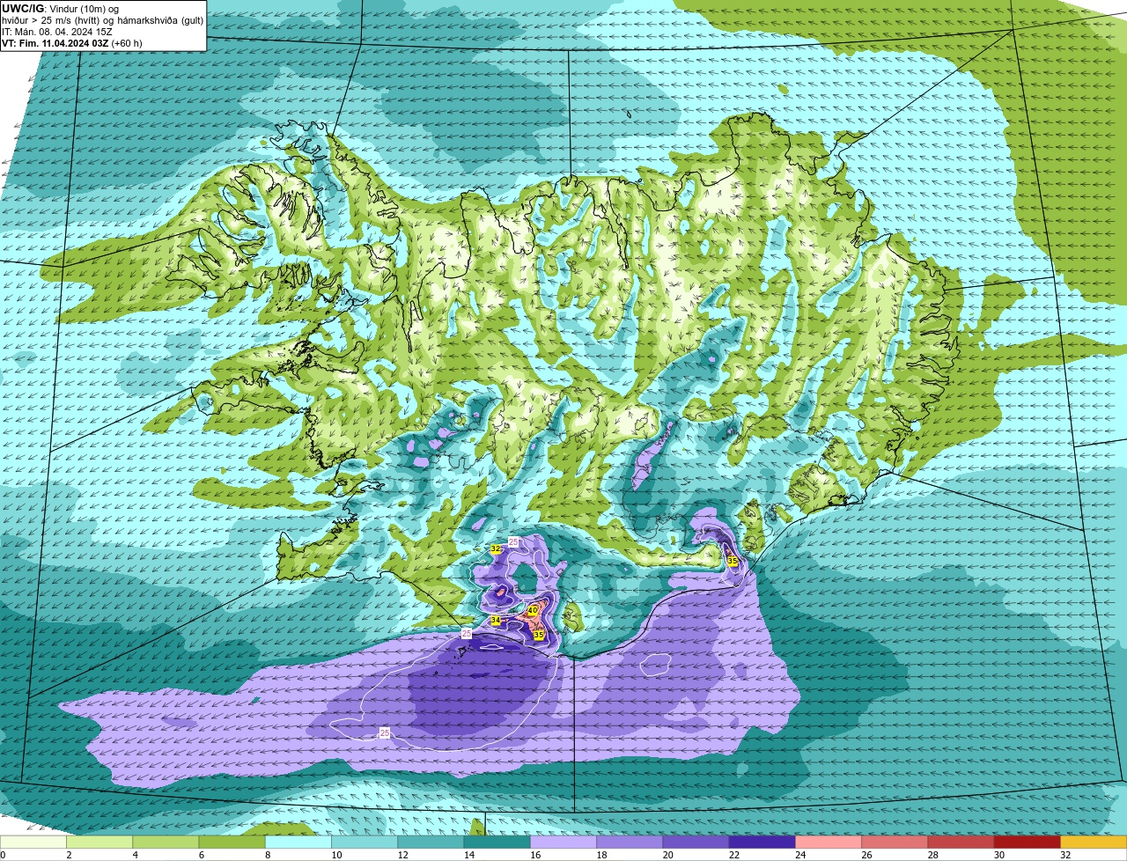Click the 0–2 m/s pale cream legend swatch
This screenshot has width=1127, height=861.
pos(33,843)
